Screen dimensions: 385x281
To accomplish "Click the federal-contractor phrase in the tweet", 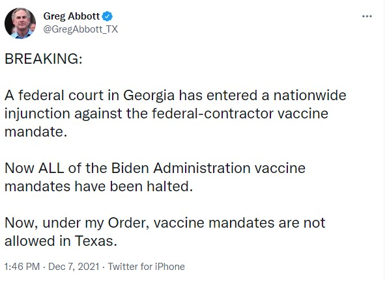I will (212, 114).
